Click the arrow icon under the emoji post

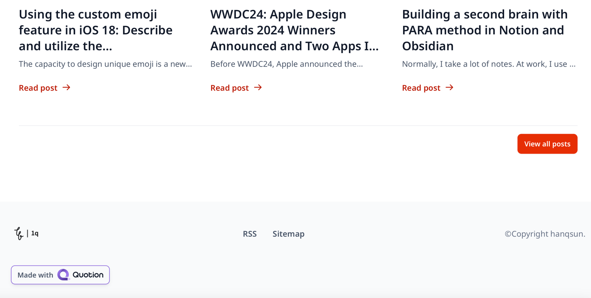(x=66, y=88)
